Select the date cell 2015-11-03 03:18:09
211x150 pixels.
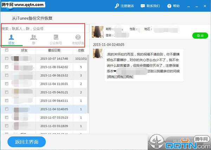click(54, 126)
